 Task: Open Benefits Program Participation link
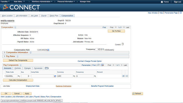pyautogui.click(x=102, y=86)
